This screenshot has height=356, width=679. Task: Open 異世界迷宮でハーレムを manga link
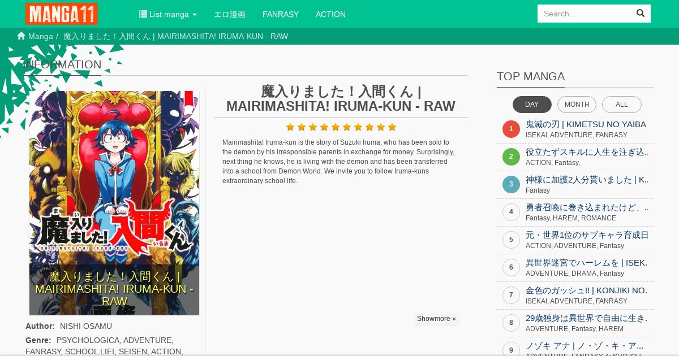(586, 263)
